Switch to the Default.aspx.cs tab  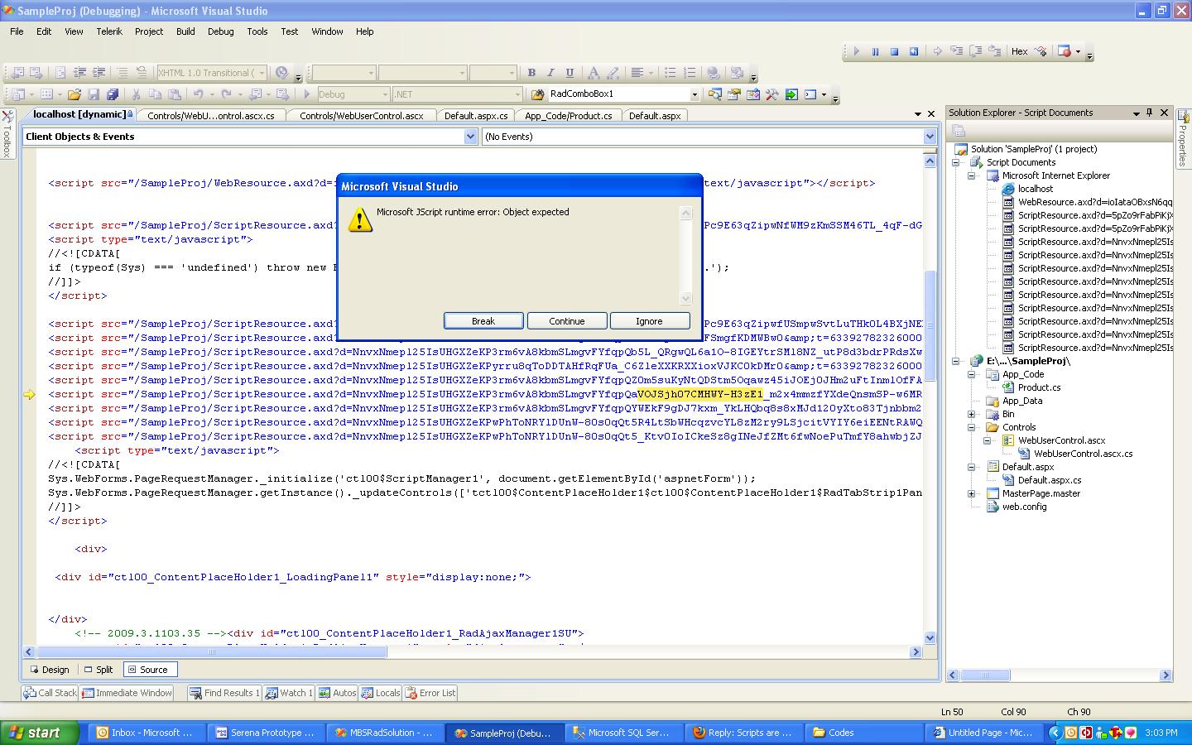[476, 116]
